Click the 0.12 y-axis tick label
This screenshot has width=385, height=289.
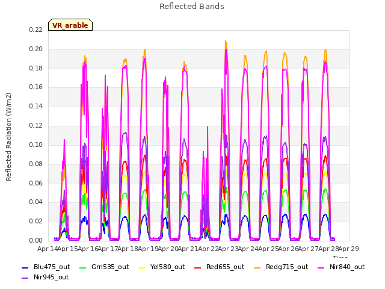coord(36,125)
